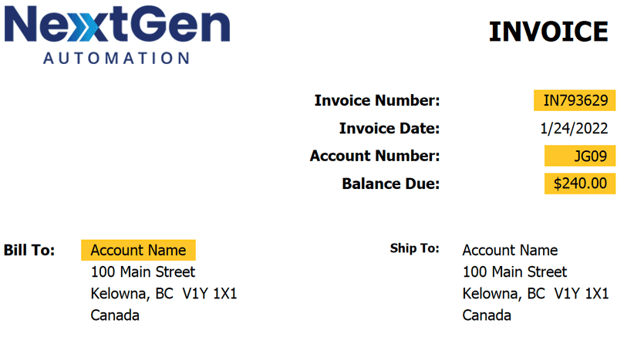Viewport: 617px width, 337px height.
Task: Click the Ship To label
Action: click(414, 248)
